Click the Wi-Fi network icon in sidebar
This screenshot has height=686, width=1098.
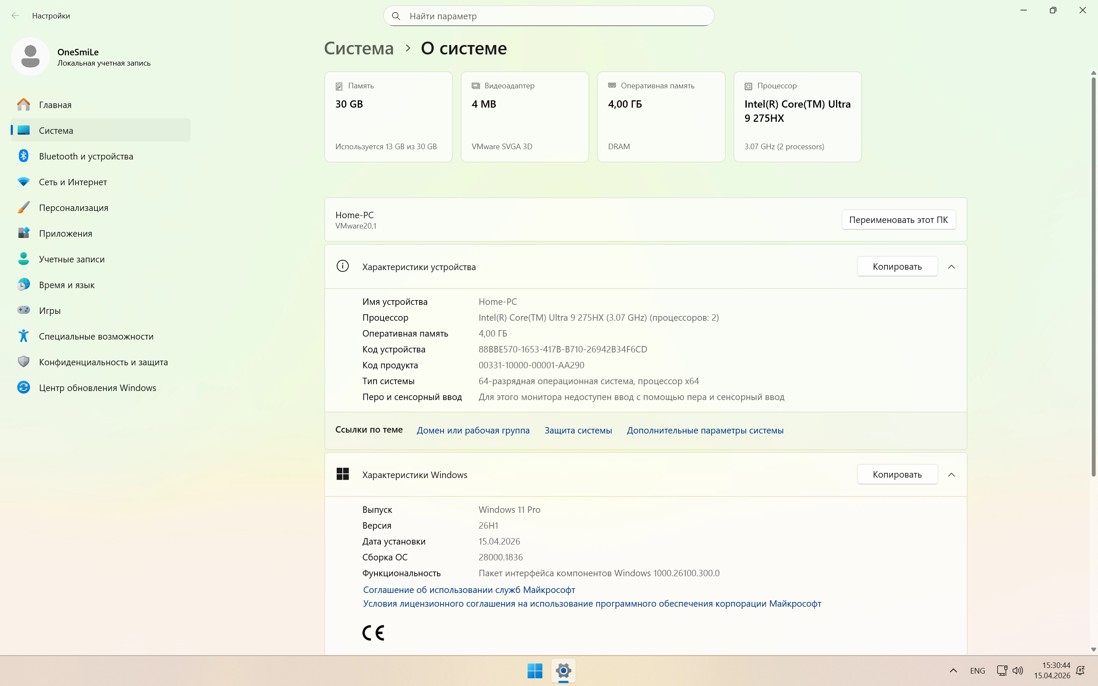[24, 182]
